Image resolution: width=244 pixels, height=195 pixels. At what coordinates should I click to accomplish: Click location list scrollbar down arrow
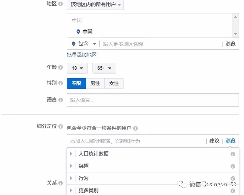235,34
